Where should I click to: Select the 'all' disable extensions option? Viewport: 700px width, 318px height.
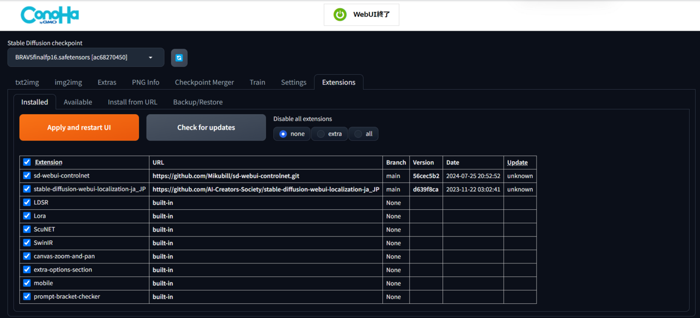point(363,134)
